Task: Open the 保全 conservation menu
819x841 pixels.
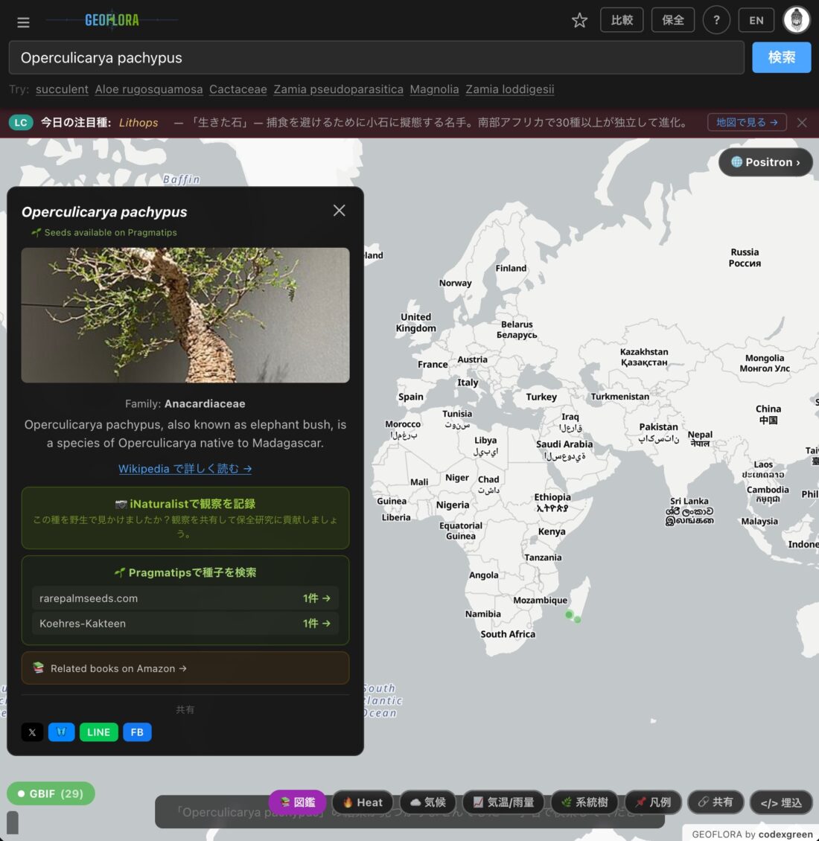Action: (x=673, y=20)
